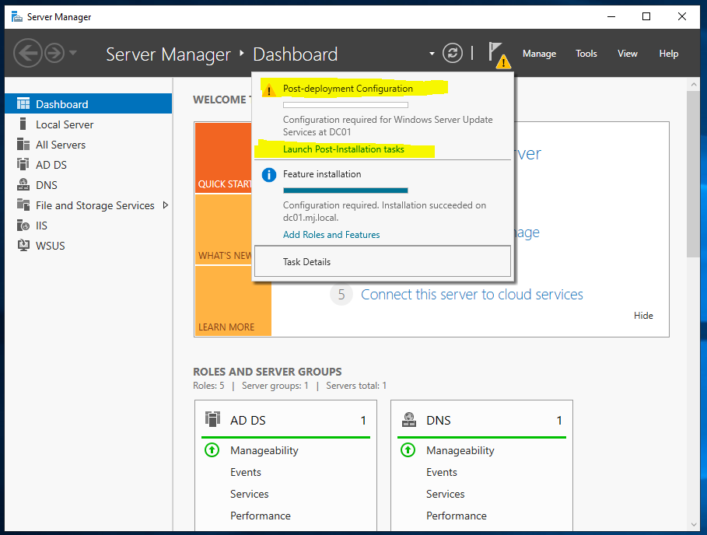The image size is (707, 535).
Task: Maximize the Server Manager window
Action: coord(646,16)
